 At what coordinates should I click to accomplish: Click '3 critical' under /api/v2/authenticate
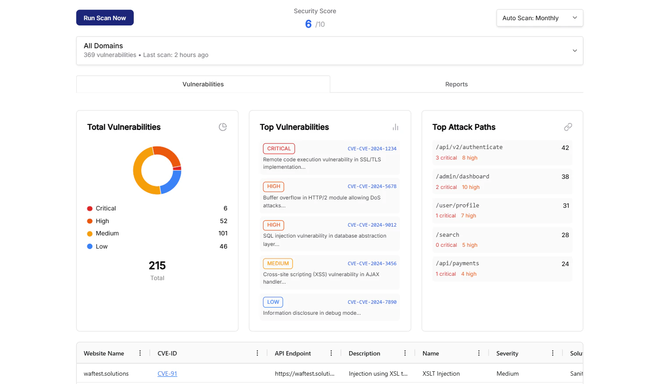click(446, 158)
